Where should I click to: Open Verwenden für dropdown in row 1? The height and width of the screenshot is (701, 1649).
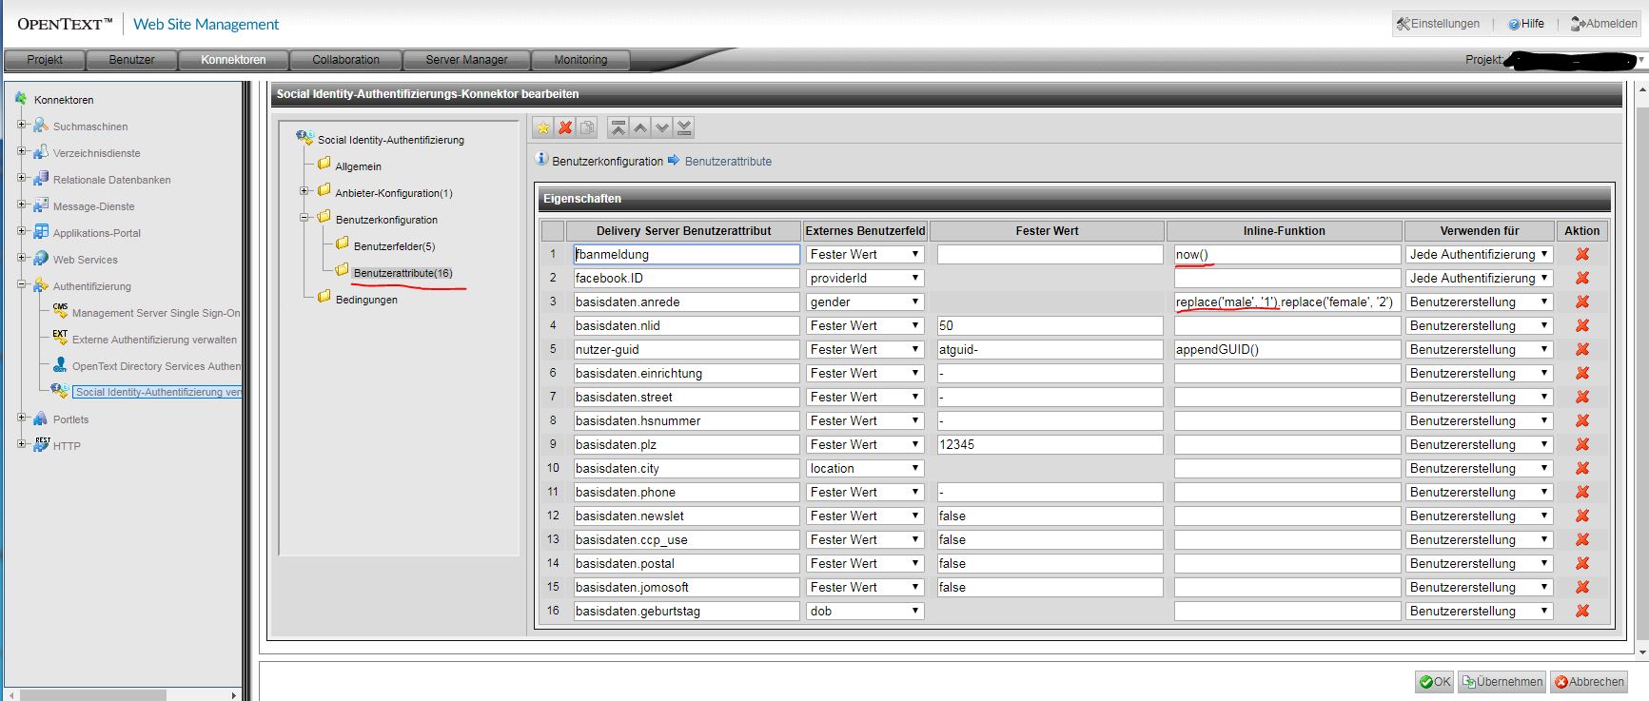click(1480, 254)
